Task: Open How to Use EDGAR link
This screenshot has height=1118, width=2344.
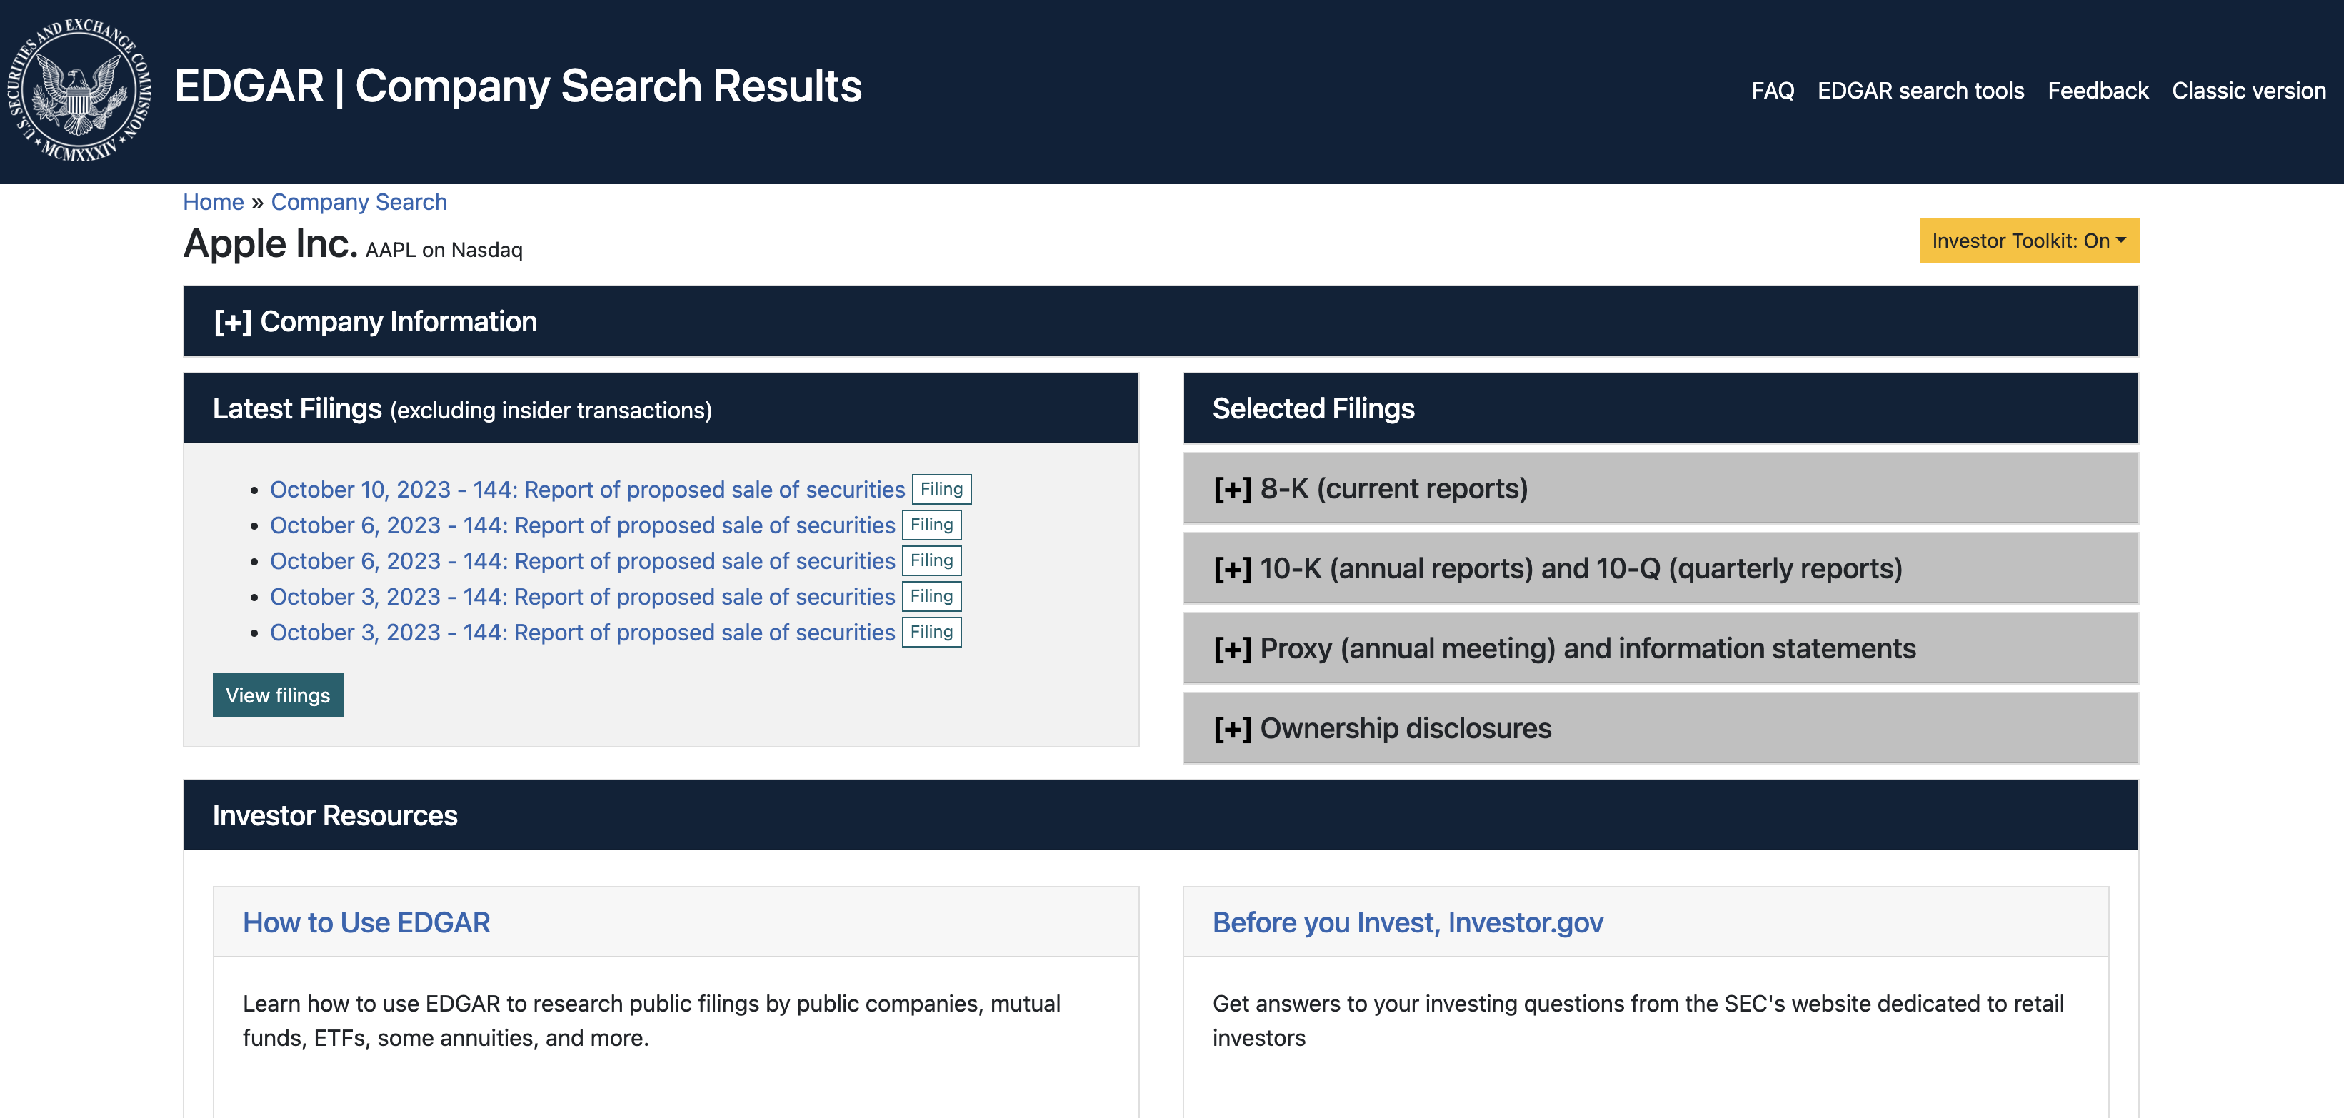Action: pyautogui.click(x=366, y=922)
